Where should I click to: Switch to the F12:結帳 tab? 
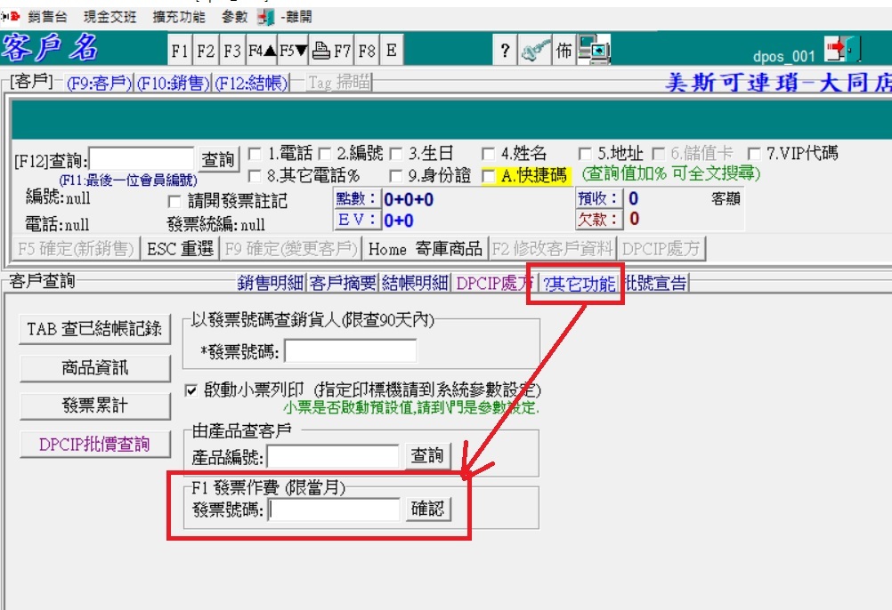click(251, 84)
